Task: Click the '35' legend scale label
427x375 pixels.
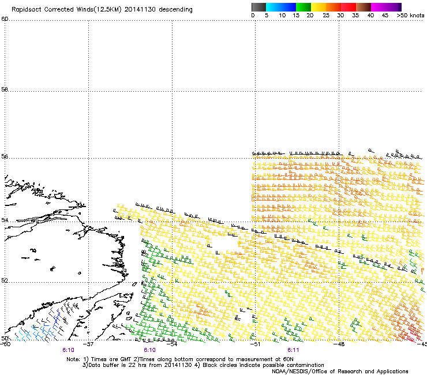Action: pyautogui.click(x=355, y=16)
